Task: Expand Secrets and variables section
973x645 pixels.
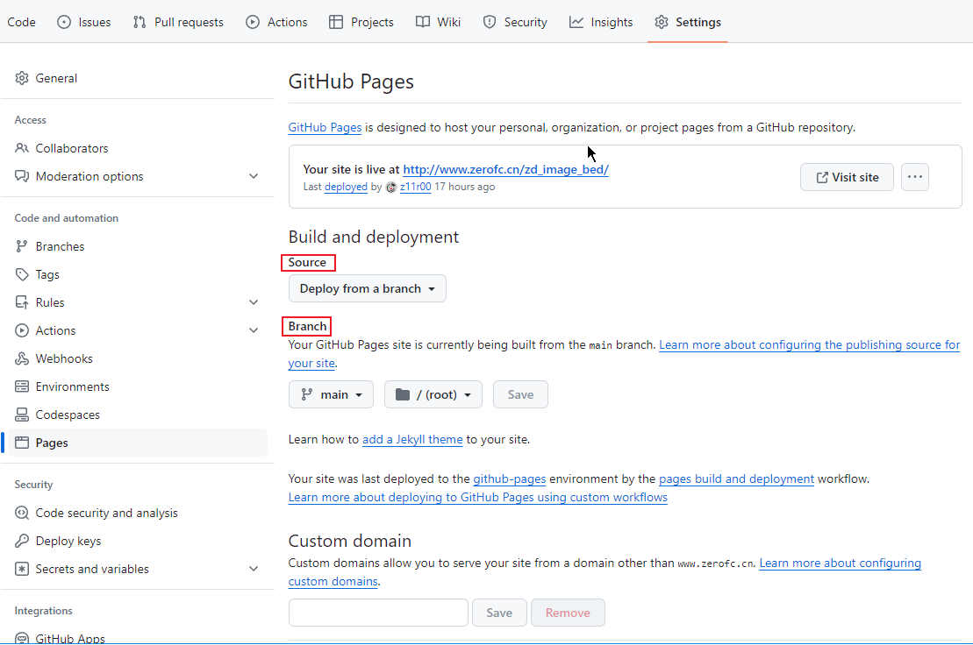Action: pos(254,569)
